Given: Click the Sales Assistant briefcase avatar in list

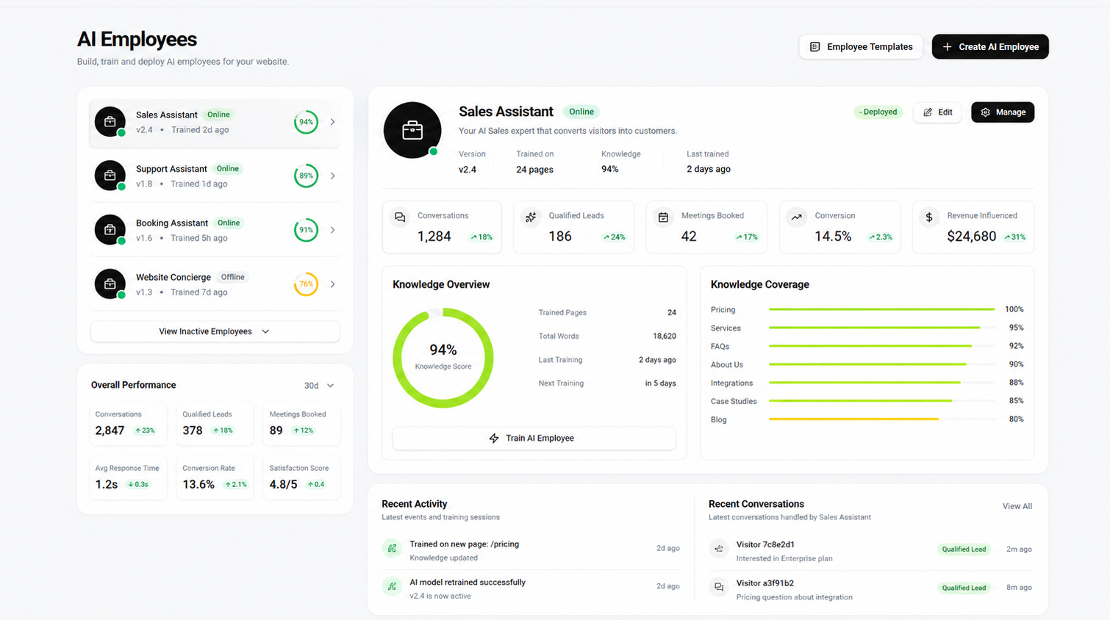Looking at the screenshot, I should click(110, 122).
